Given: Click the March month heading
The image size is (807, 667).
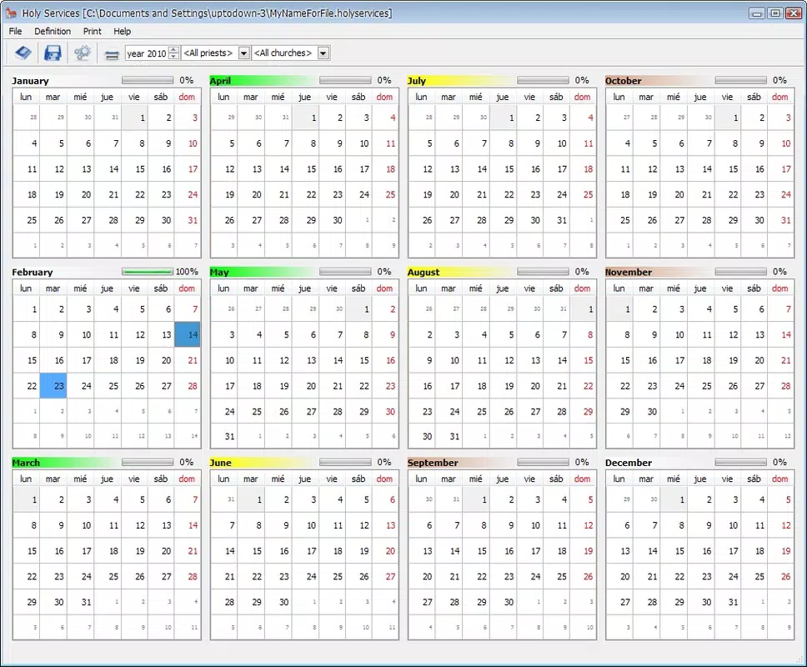Looking at the screenshot, I should tap(26, 463).
